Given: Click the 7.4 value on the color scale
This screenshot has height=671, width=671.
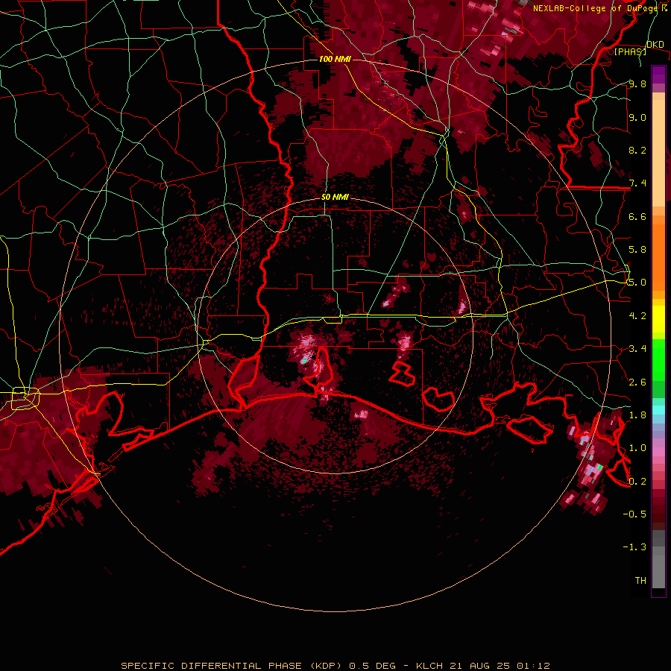Looking at the screenshot, I should coord(637,183).
